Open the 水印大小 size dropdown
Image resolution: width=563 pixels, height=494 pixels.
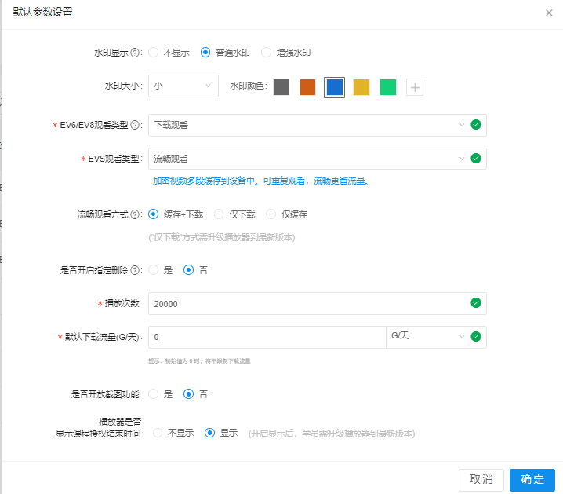pyautogui.click(x=183, y=86)
